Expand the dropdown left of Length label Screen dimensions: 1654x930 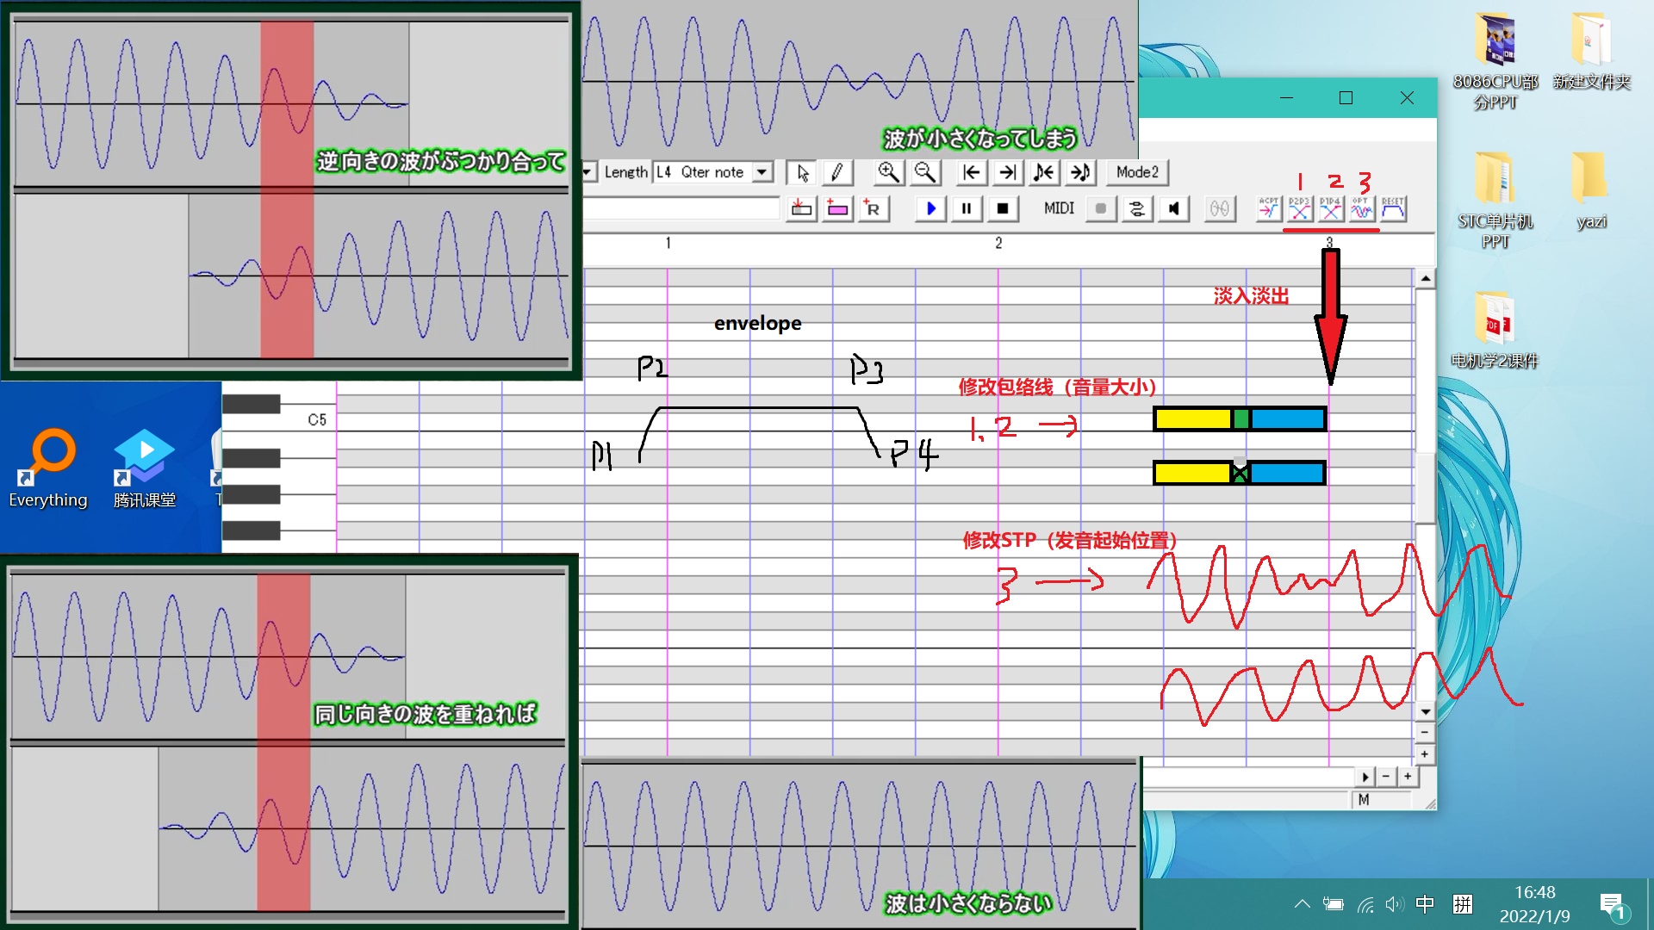tap(588, 172)
